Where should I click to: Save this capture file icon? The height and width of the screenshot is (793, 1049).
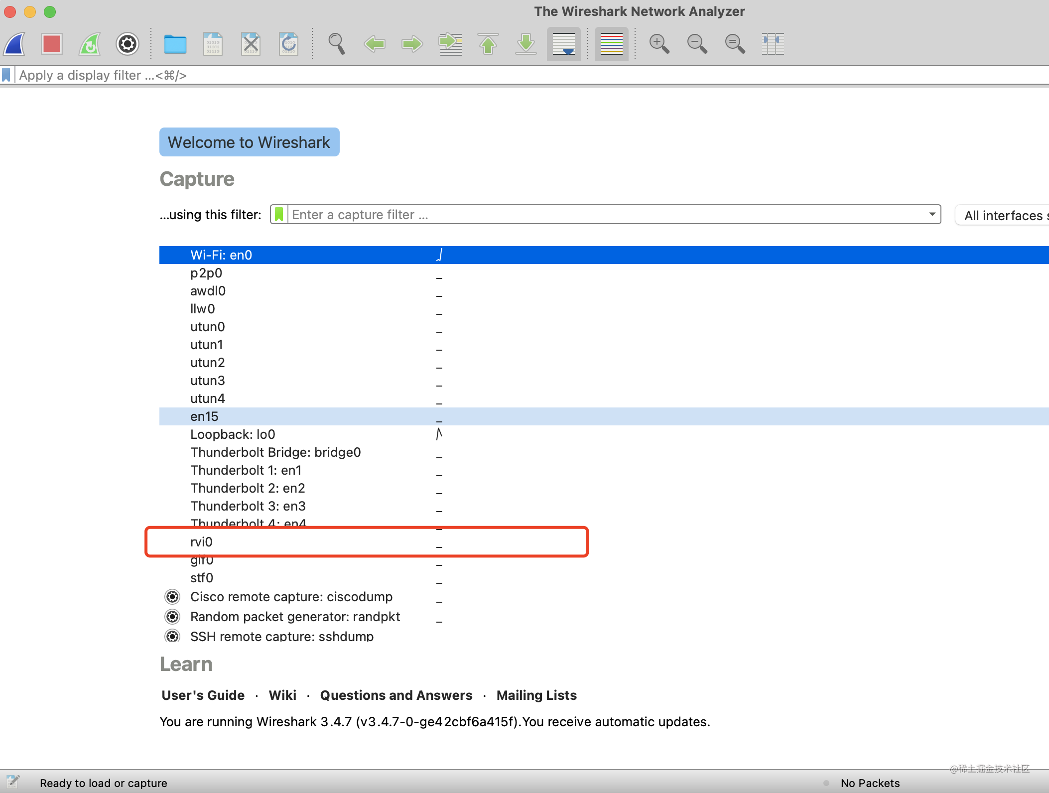pyautogui.click(x=213, y=44)
